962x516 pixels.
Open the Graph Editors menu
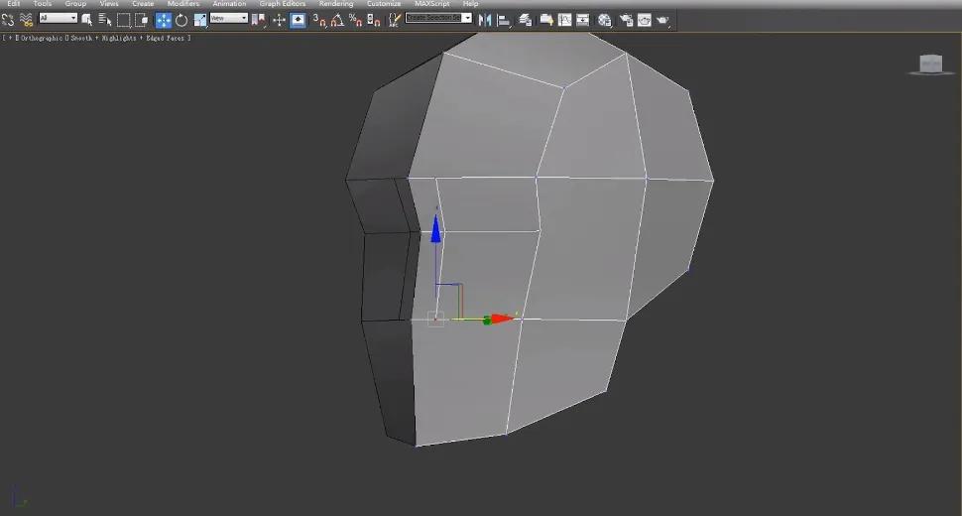283,4
